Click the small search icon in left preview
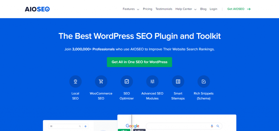The image size is (279, 131). (80, 126)
